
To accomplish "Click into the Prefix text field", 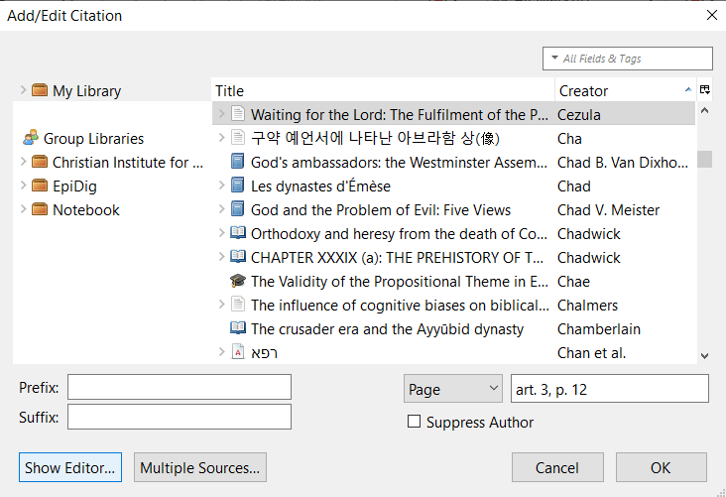I will point(180,387).
